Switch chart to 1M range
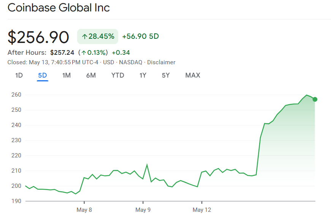Screen dimensions: 331x219 (67, 75)
